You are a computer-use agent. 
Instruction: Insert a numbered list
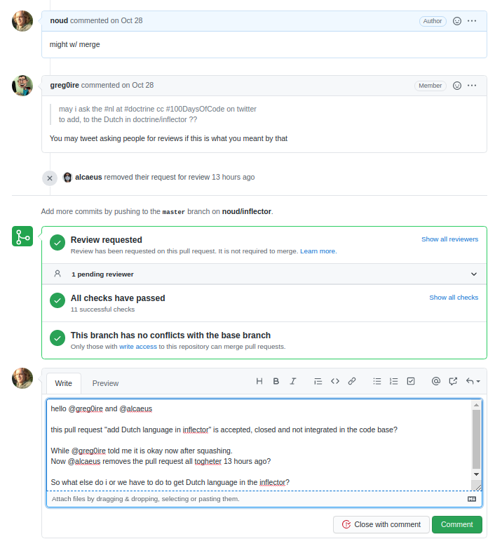click(393, 381)
